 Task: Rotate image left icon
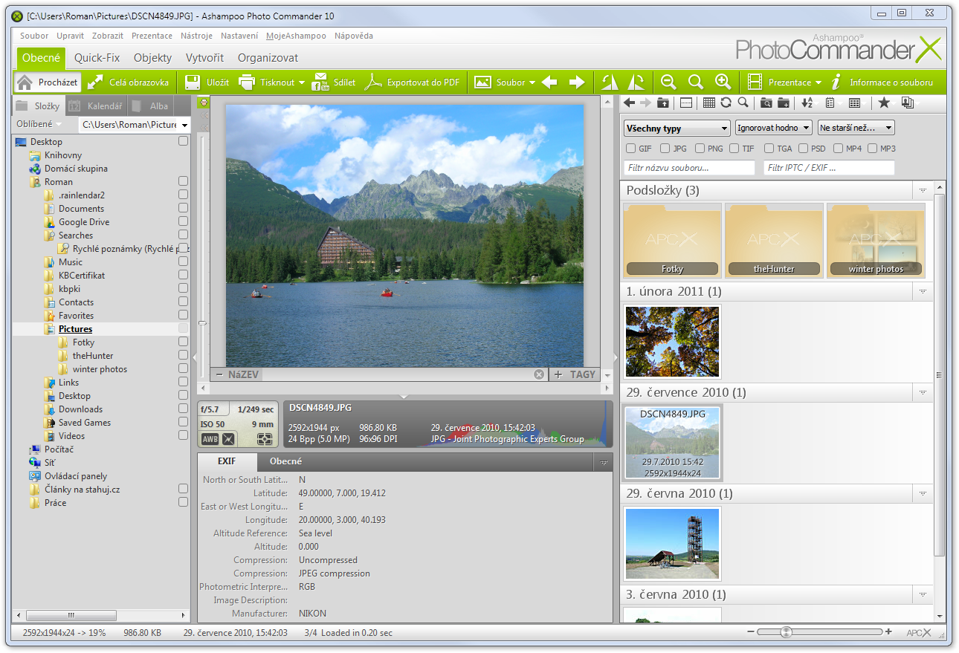click(610, 82)
